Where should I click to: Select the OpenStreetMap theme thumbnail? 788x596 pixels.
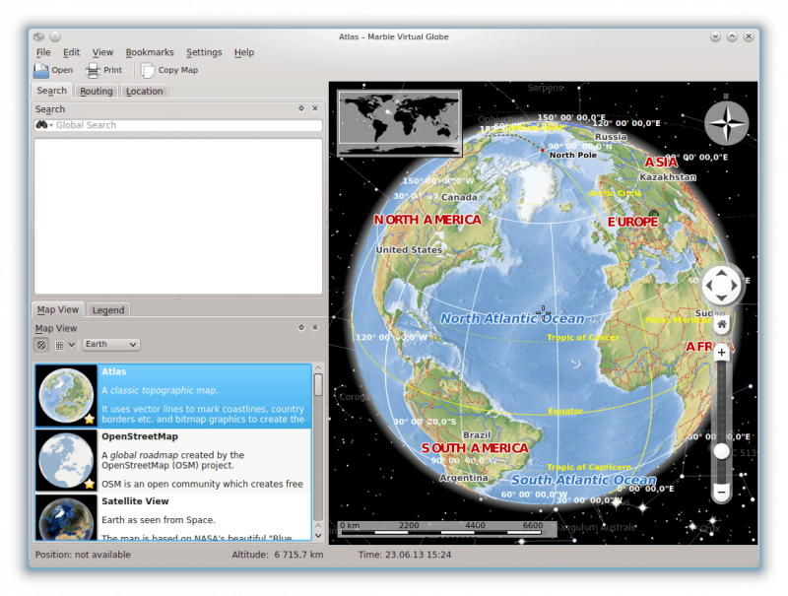(x=66, y=460)
